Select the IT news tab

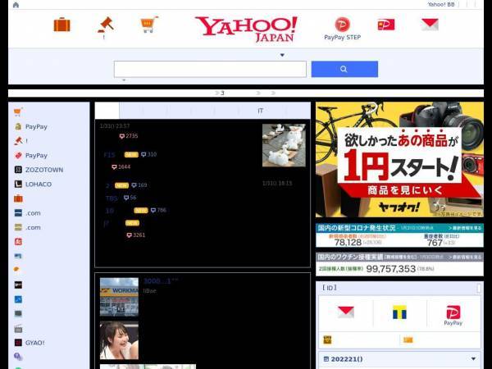pos(260,111)
